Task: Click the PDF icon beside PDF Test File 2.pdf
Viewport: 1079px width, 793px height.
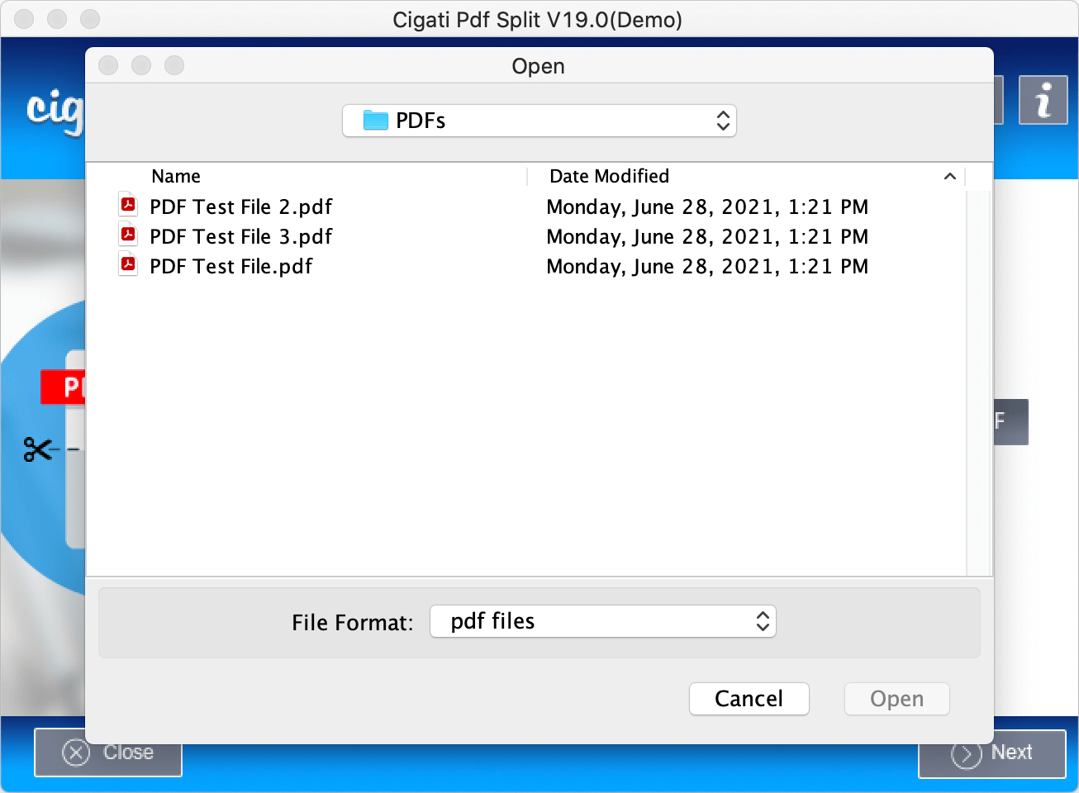Action: pos(128,205)
